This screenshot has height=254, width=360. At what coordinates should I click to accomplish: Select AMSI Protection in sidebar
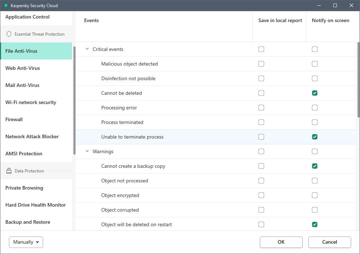click(36, 154)
